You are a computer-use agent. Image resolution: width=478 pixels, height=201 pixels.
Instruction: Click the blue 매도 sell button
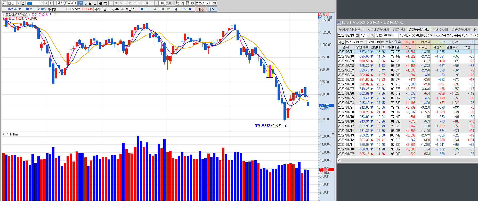pyautogui.click(x=212, y=9)
